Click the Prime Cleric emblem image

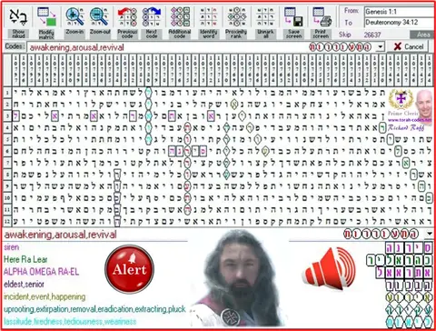coord(401,99)
